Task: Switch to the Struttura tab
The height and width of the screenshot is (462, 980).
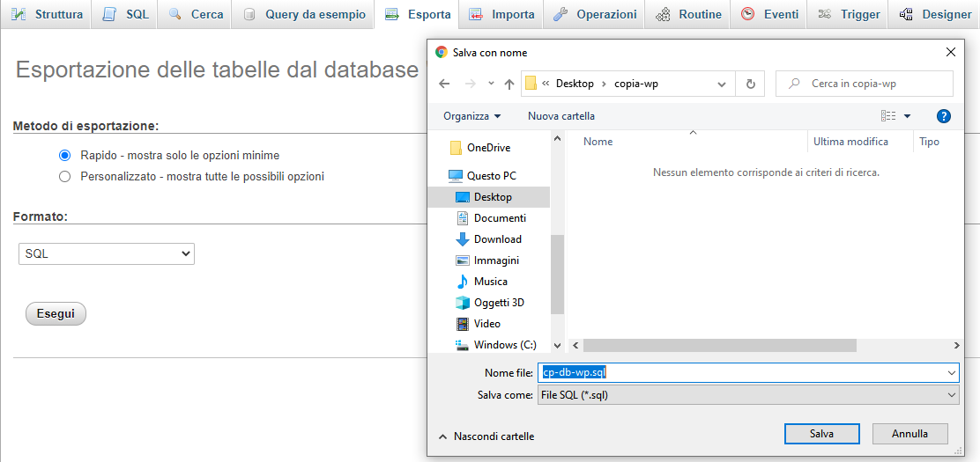Action: (x=48, y=14)
